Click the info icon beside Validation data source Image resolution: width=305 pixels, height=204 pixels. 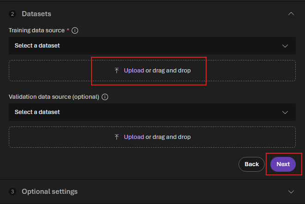click(x=105, y=97)
